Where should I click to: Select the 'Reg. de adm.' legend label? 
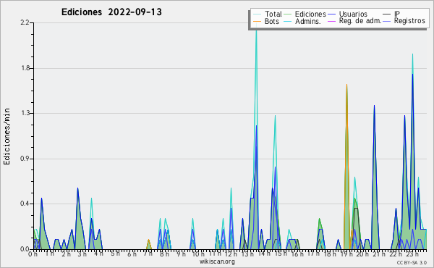(360, 21)
